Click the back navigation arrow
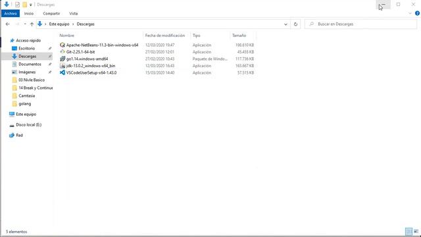The width and height of the screenshot is (421, 237). (x=7, y=24)
